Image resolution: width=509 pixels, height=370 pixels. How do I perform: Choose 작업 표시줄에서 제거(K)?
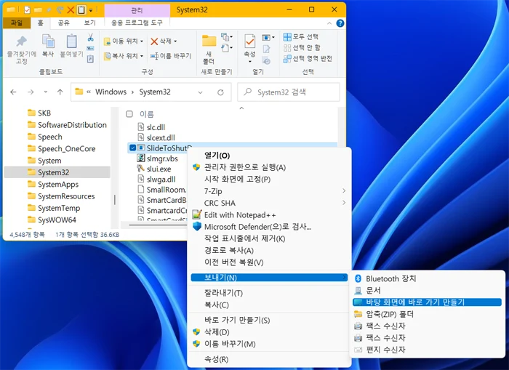point(270,238)
